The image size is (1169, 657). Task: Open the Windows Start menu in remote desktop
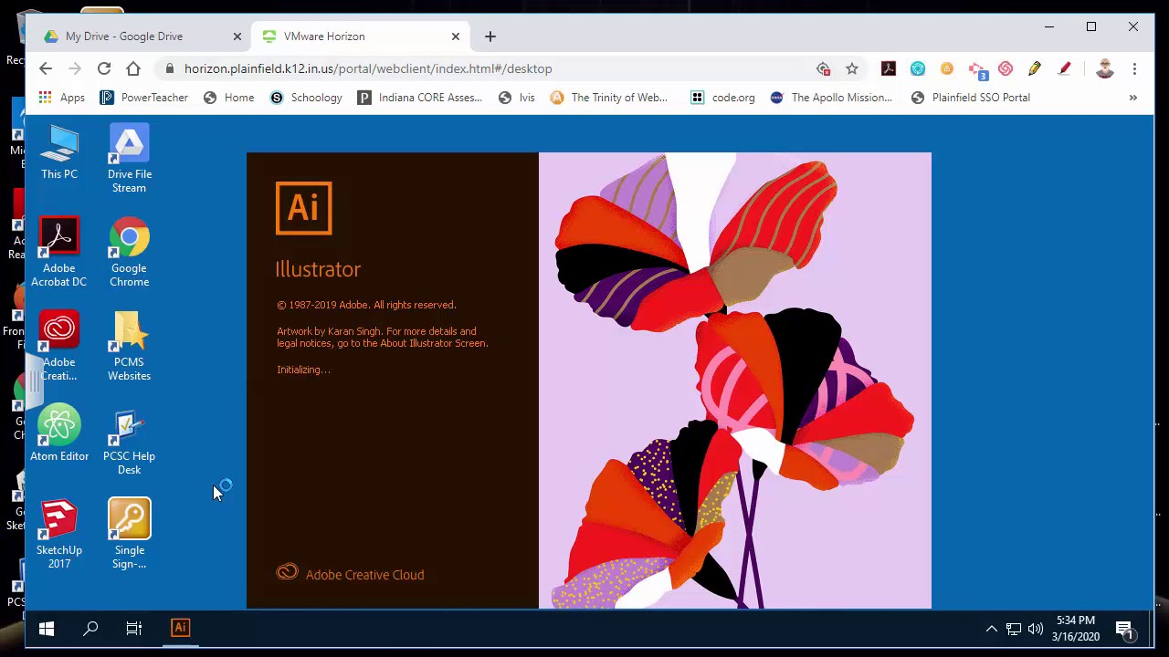click(47, 628)
